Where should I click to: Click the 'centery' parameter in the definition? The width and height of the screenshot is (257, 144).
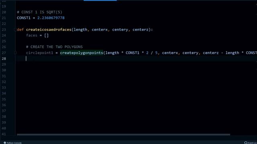pos(120,30)
